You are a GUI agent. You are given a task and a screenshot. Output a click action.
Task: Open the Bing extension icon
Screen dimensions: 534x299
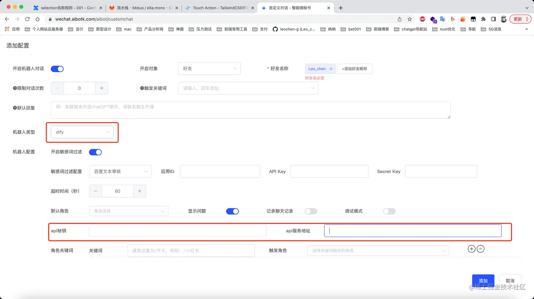click(453, 19)
